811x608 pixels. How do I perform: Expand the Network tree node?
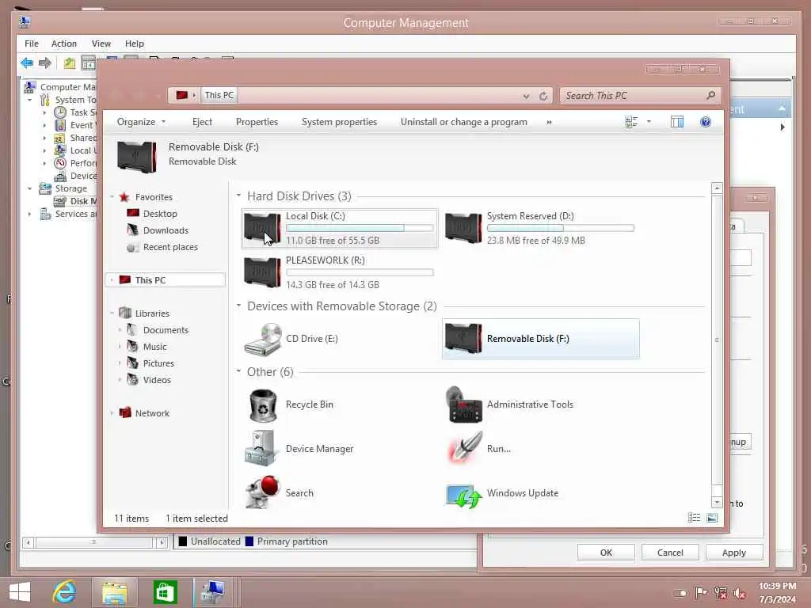pyautogui.click(x=112, y=413)
